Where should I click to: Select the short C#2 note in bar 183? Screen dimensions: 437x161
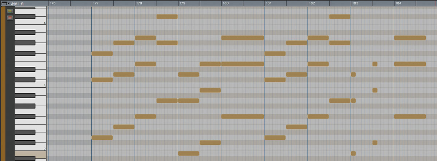pos(375,143)
